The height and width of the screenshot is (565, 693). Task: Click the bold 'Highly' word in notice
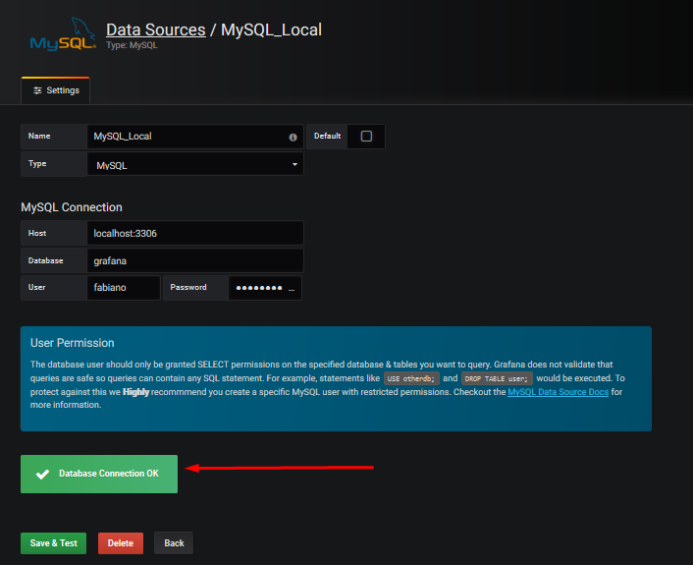[x=135, y=392]
